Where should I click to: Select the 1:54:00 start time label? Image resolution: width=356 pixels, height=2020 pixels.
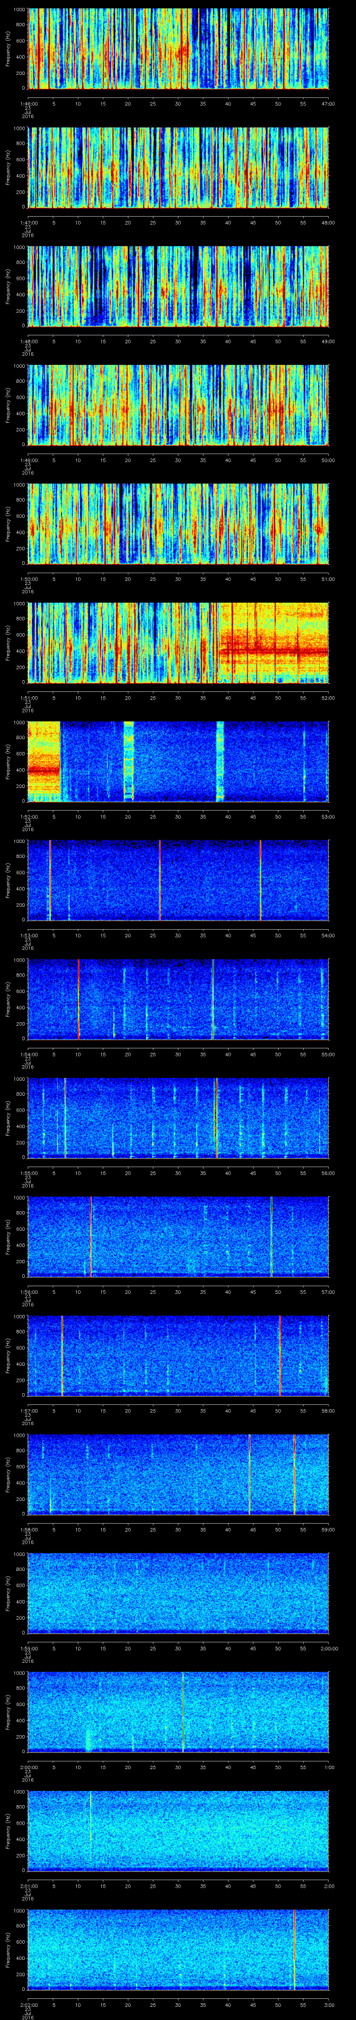tap(28, 1054)
